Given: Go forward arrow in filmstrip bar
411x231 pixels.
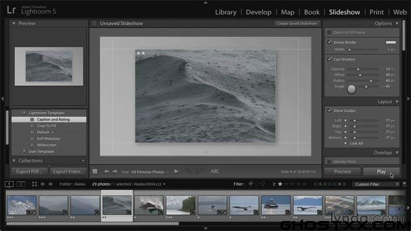Looking at the screenshot, I should (x=50, y=184).
